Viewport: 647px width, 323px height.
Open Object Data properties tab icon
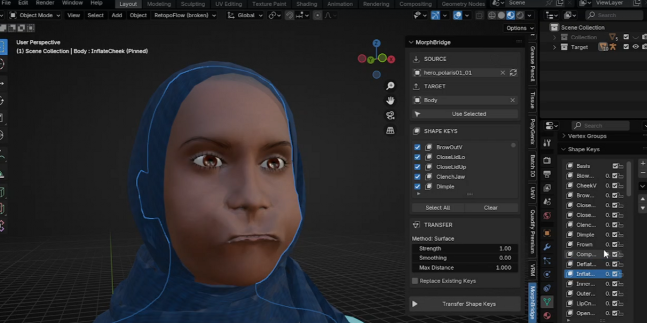(x=547, y=302)
